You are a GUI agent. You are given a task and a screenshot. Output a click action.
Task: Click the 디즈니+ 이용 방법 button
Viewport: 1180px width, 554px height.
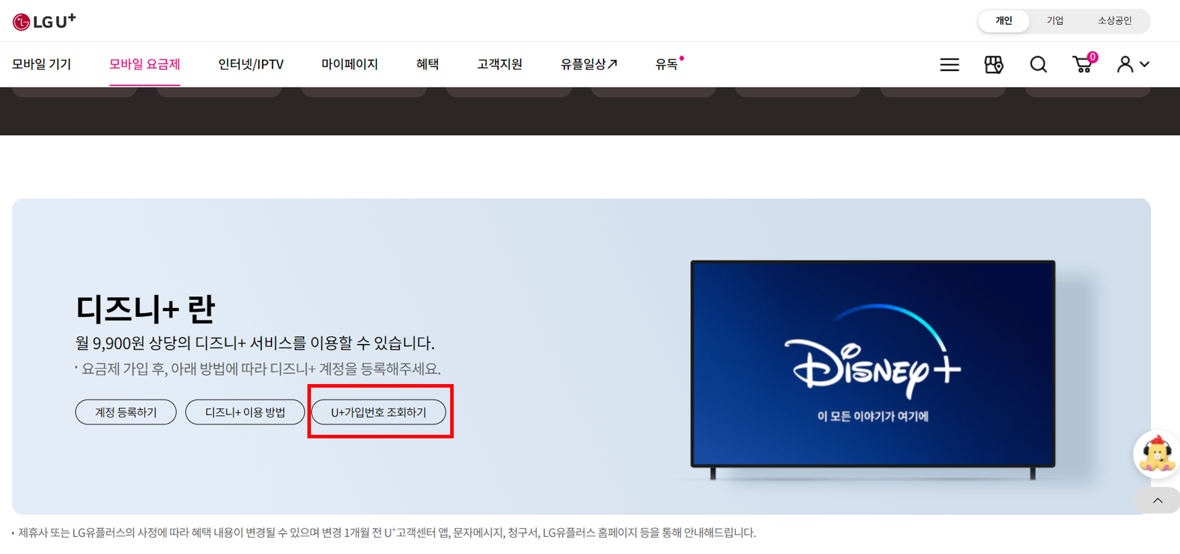(245, 412)
